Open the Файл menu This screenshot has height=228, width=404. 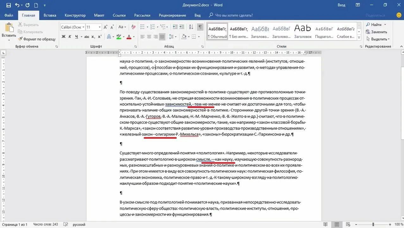coord(9,15)
